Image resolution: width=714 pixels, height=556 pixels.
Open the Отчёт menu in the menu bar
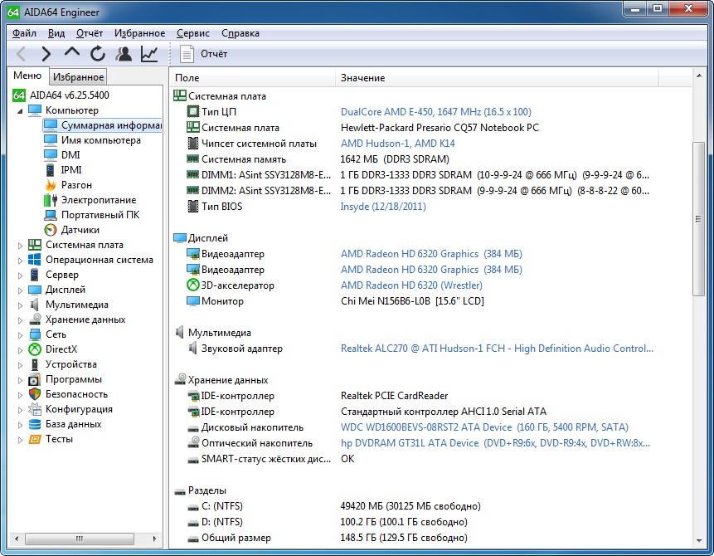point(90,33)
